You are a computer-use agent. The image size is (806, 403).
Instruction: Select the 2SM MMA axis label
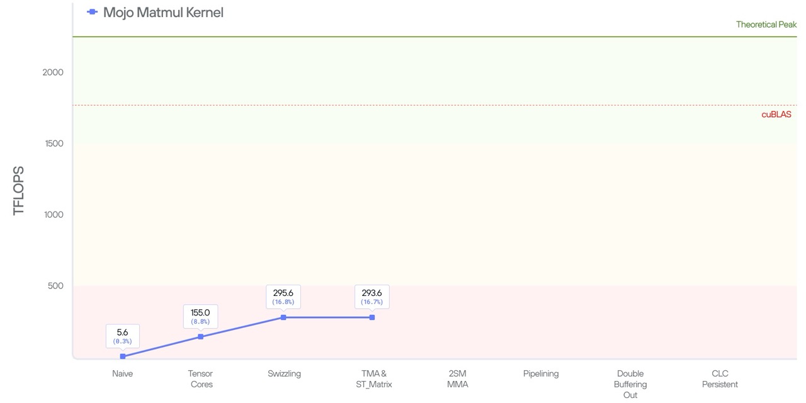pyautogui.click(x=458, y=378)
